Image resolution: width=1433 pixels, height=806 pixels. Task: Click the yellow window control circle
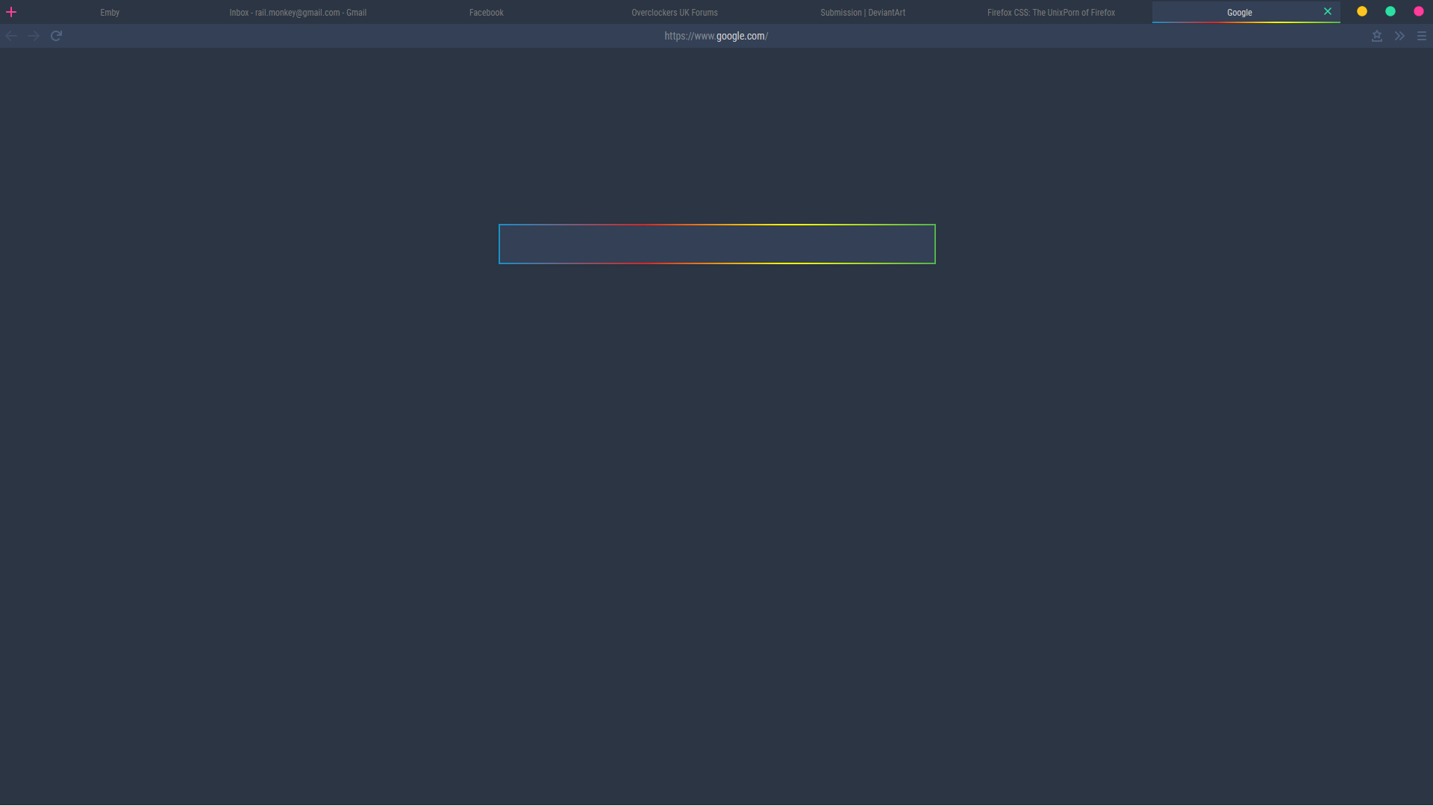click(1361, 11)
